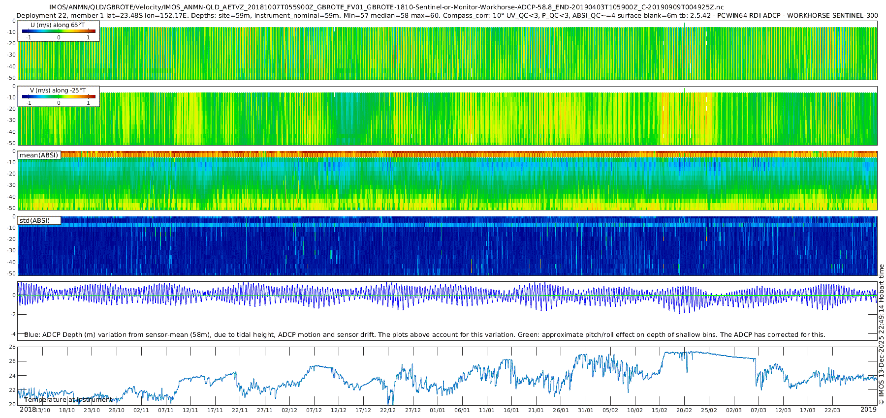886x418 pixels.
Task: Click the '15/02' date tick label
Action: coord(660,410)
